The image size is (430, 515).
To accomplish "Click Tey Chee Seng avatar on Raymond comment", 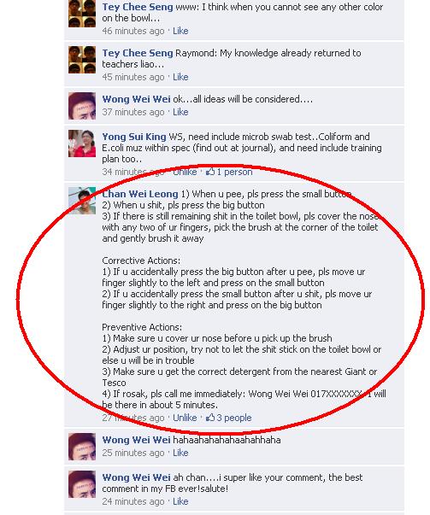I will 82,60.
